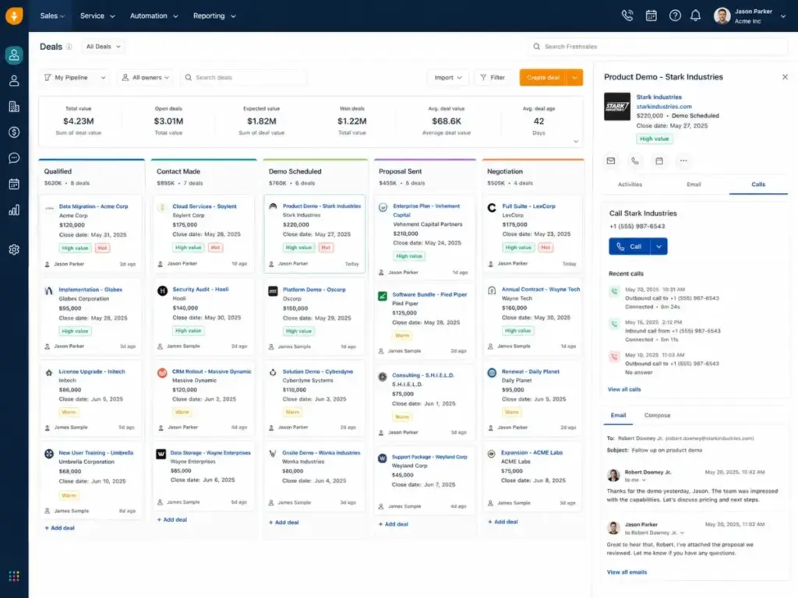Expand the Call button dropdown arrow
Image resolution: width=798 pixels, height=598 pixels.
(659, 247)
